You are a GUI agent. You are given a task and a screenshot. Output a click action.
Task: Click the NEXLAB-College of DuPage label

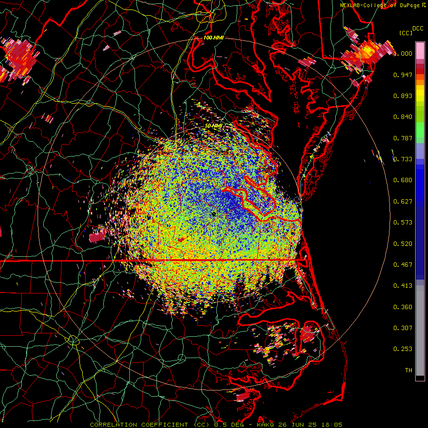(383, 5)
